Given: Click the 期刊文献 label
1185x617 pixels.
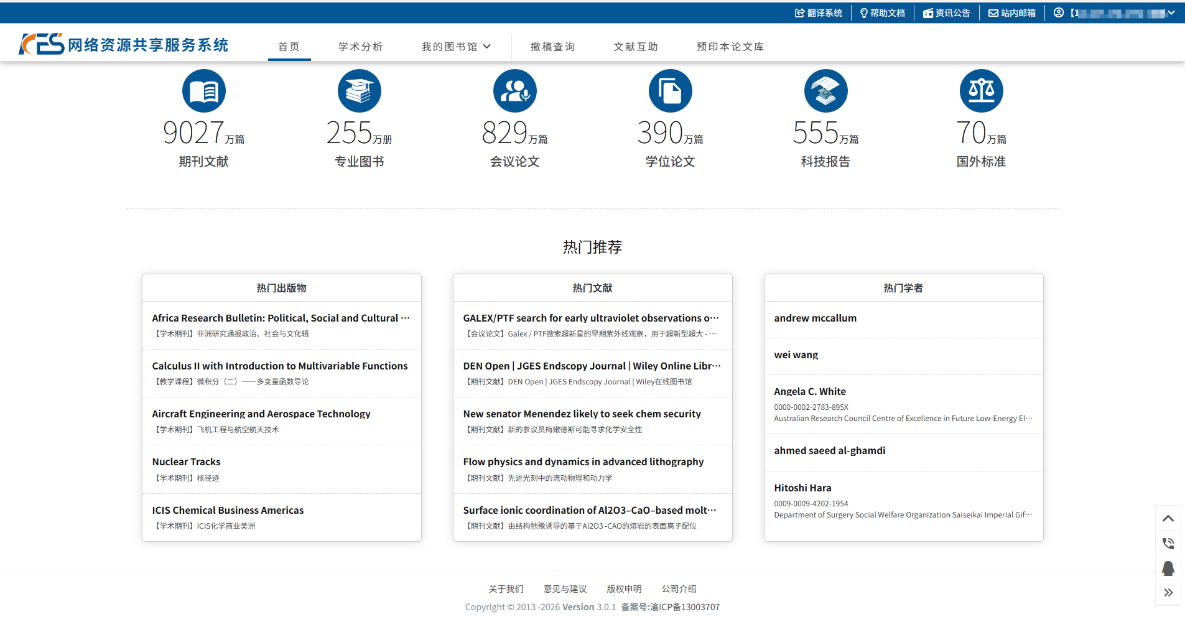Looking at the screenshot, I should (x=203, y=162).
